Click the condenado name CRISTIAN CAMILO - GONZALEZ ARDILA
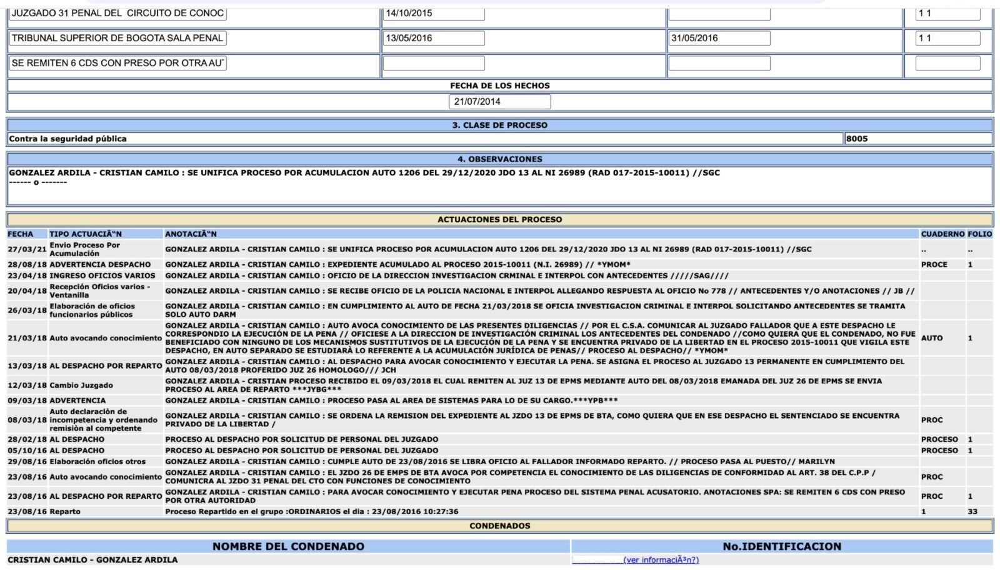Screen dimensions: 1000x572 pos(92,560)
